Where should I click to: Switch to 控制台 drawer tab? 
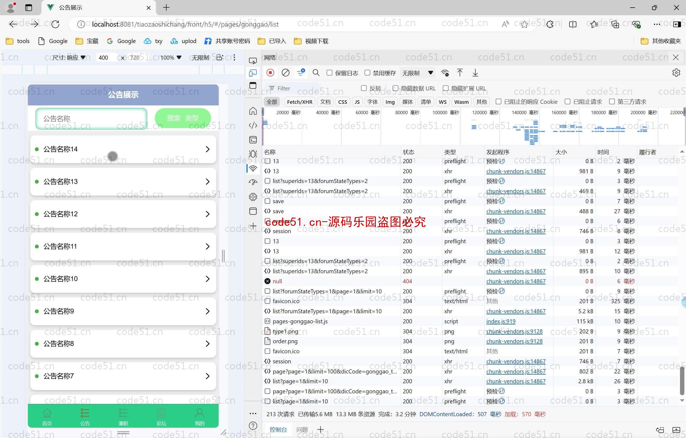pyautogui.click(x=278, y=430)
